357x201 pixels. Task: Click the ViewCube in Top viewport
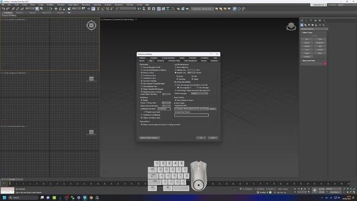click(91, 25)
